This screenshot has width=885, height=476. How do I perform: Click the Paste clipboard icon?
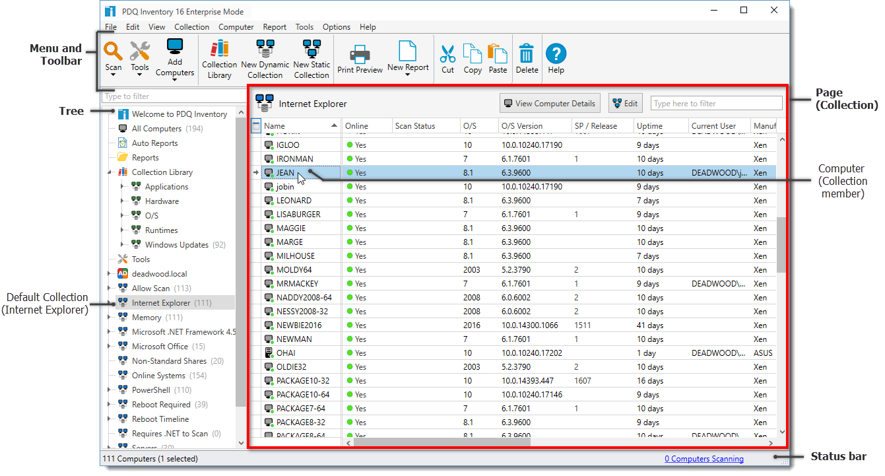[498, 53]
